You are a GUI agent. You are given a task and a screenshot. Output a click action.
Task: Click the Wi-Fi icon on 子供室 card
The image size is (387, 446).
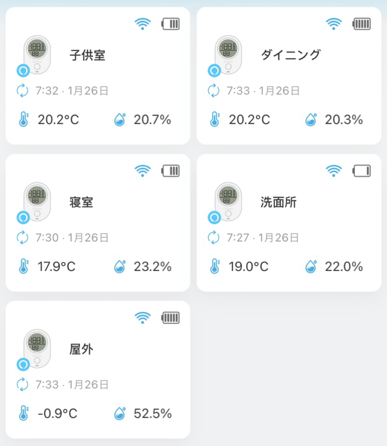pos(143,24)
